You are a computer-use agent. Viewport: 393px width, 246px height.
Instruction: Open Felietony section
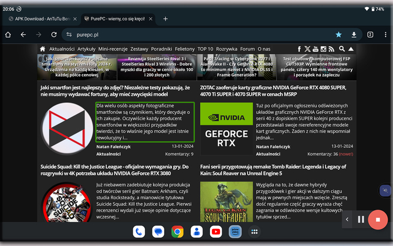pos(185,49)
